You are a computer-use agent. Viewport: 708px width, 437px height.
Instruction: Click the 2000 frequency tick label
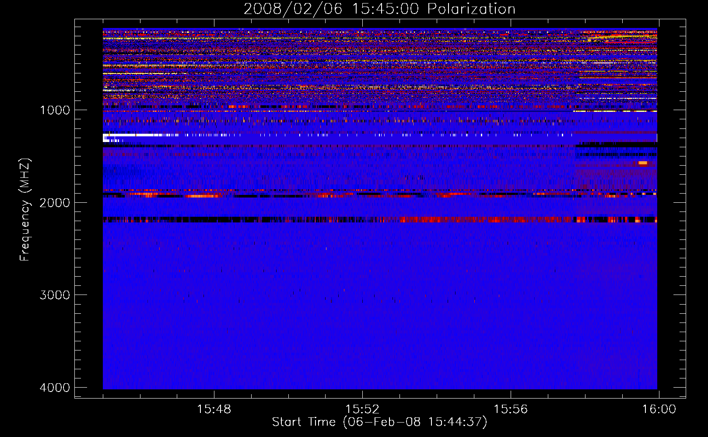click(x=55, y=202)
